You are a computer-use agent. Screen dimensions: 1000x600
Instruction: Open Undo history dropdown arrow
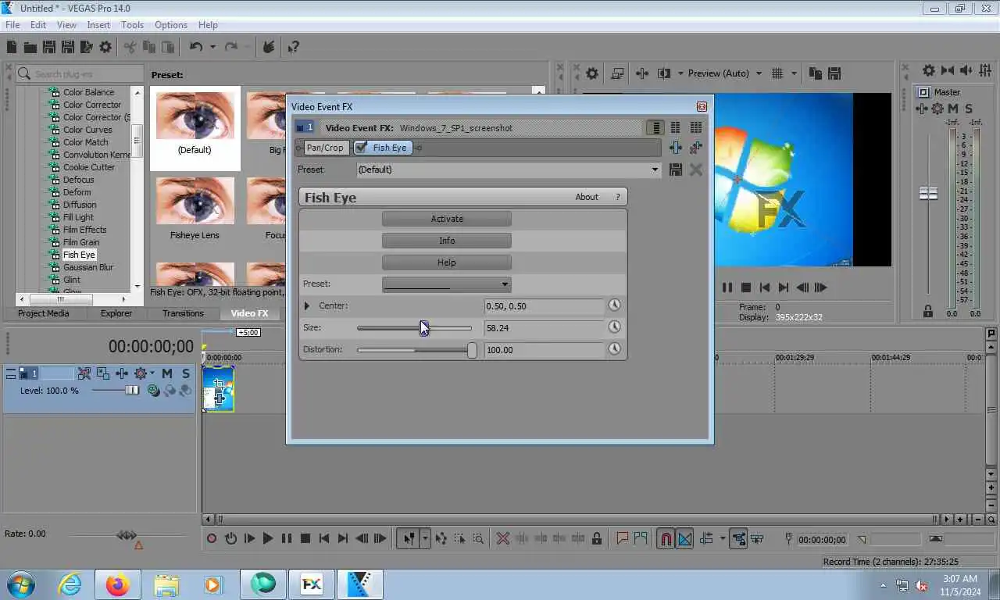[212, 47]
